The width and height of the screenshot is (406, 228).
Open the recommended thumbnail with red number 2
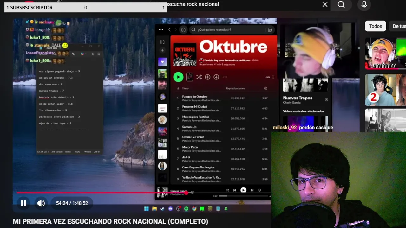[385, 90]
